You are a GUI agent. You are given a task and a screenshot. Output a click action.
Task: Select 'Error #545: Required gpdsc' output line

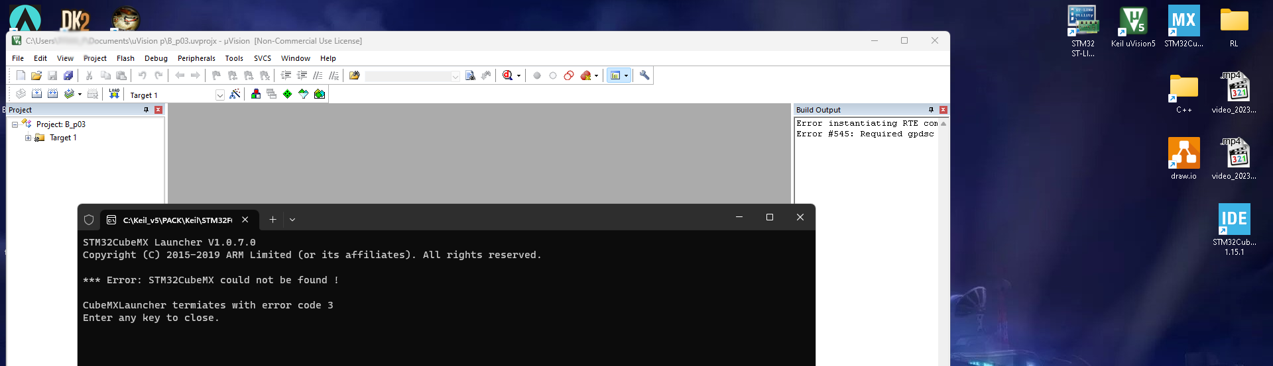click(865, 134)
